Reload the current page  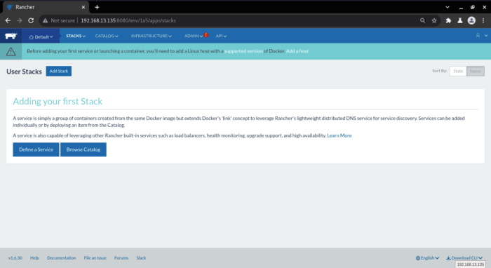(x=31, y=20)
